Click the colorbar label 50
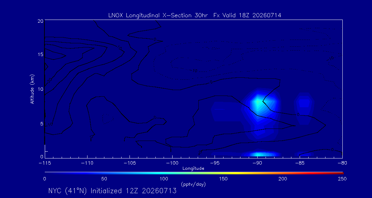372x198 pixels. (x=104, y=179)
